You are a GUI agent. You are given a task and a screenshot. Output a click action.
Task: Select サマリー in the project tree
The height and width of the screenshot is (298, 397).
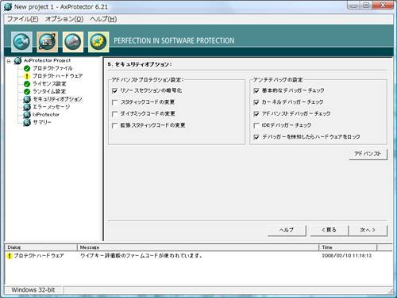[x=42, y=122]
